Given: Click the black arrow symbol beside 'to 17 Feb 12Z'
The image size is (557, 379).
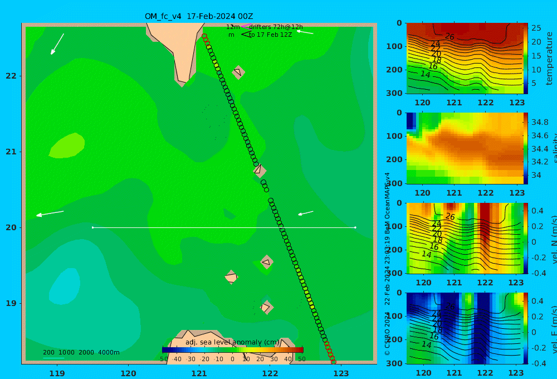Looking at the screenshot, I should pos(246,35).
